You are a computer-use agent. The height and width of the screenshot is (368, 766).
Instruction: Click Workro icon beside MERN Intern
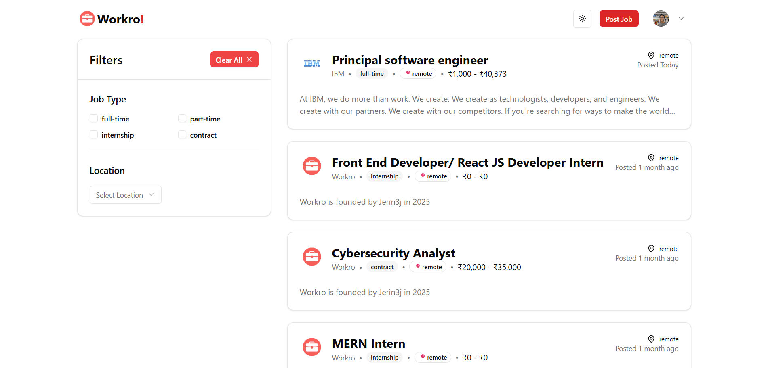pyautogui.click(x=311, y=347)
